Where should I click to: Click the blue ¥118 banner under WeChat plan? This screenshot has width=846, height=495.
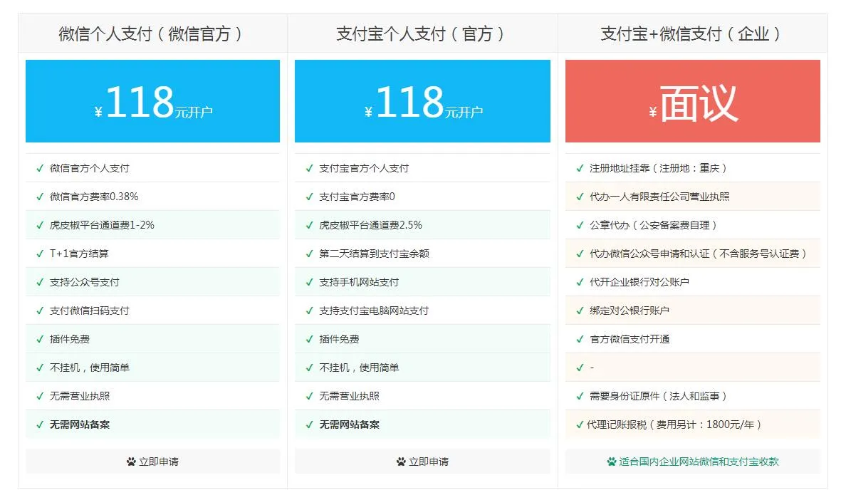(x=152, y=101)
